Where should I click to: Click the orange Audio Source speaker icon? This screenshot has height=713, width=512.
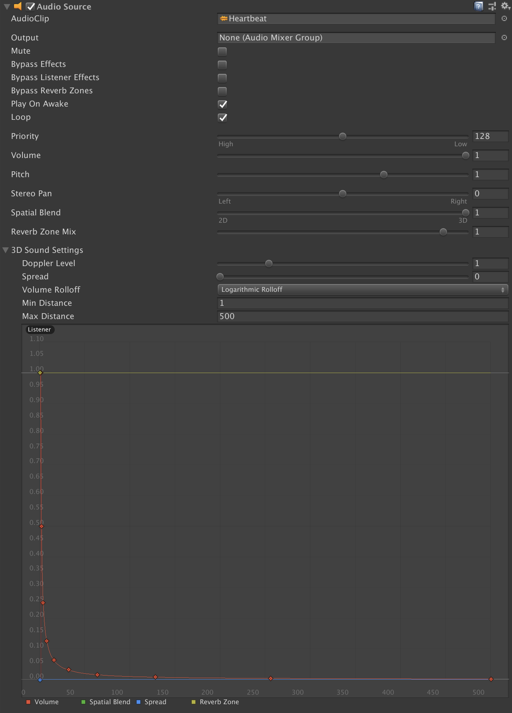18,6
